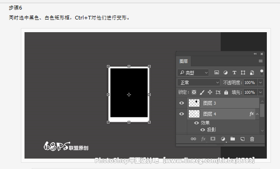Screen dimensions: 280x169
Task: Lock position move-arrows icon
Action: click(x=210, y=92)
